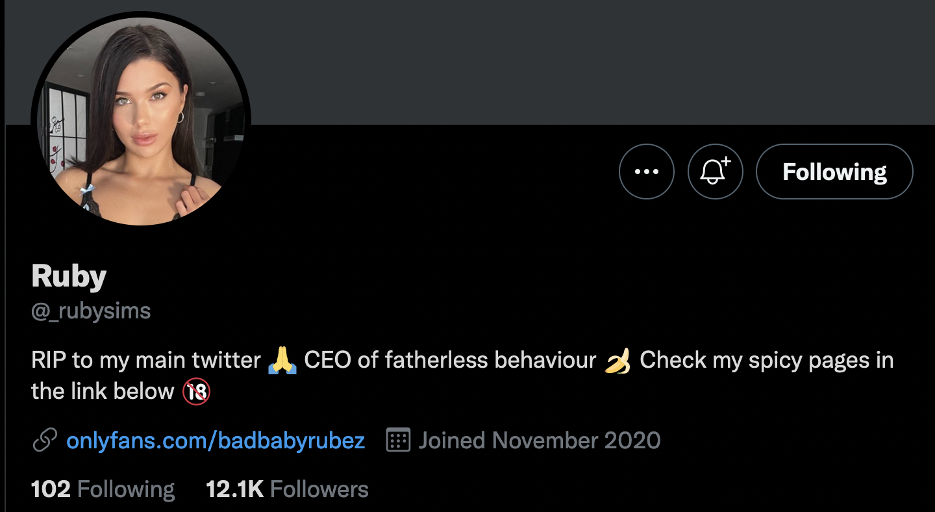935x512 pixels.
Task: Toggle the Following button to unfollow
Action: pos(834,172)
